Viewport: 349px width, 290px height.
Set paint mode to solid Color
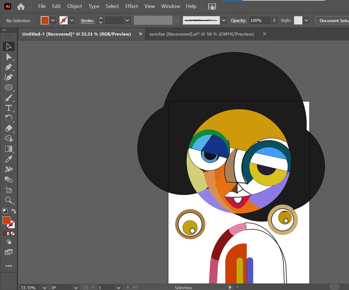tap(5, 233)
